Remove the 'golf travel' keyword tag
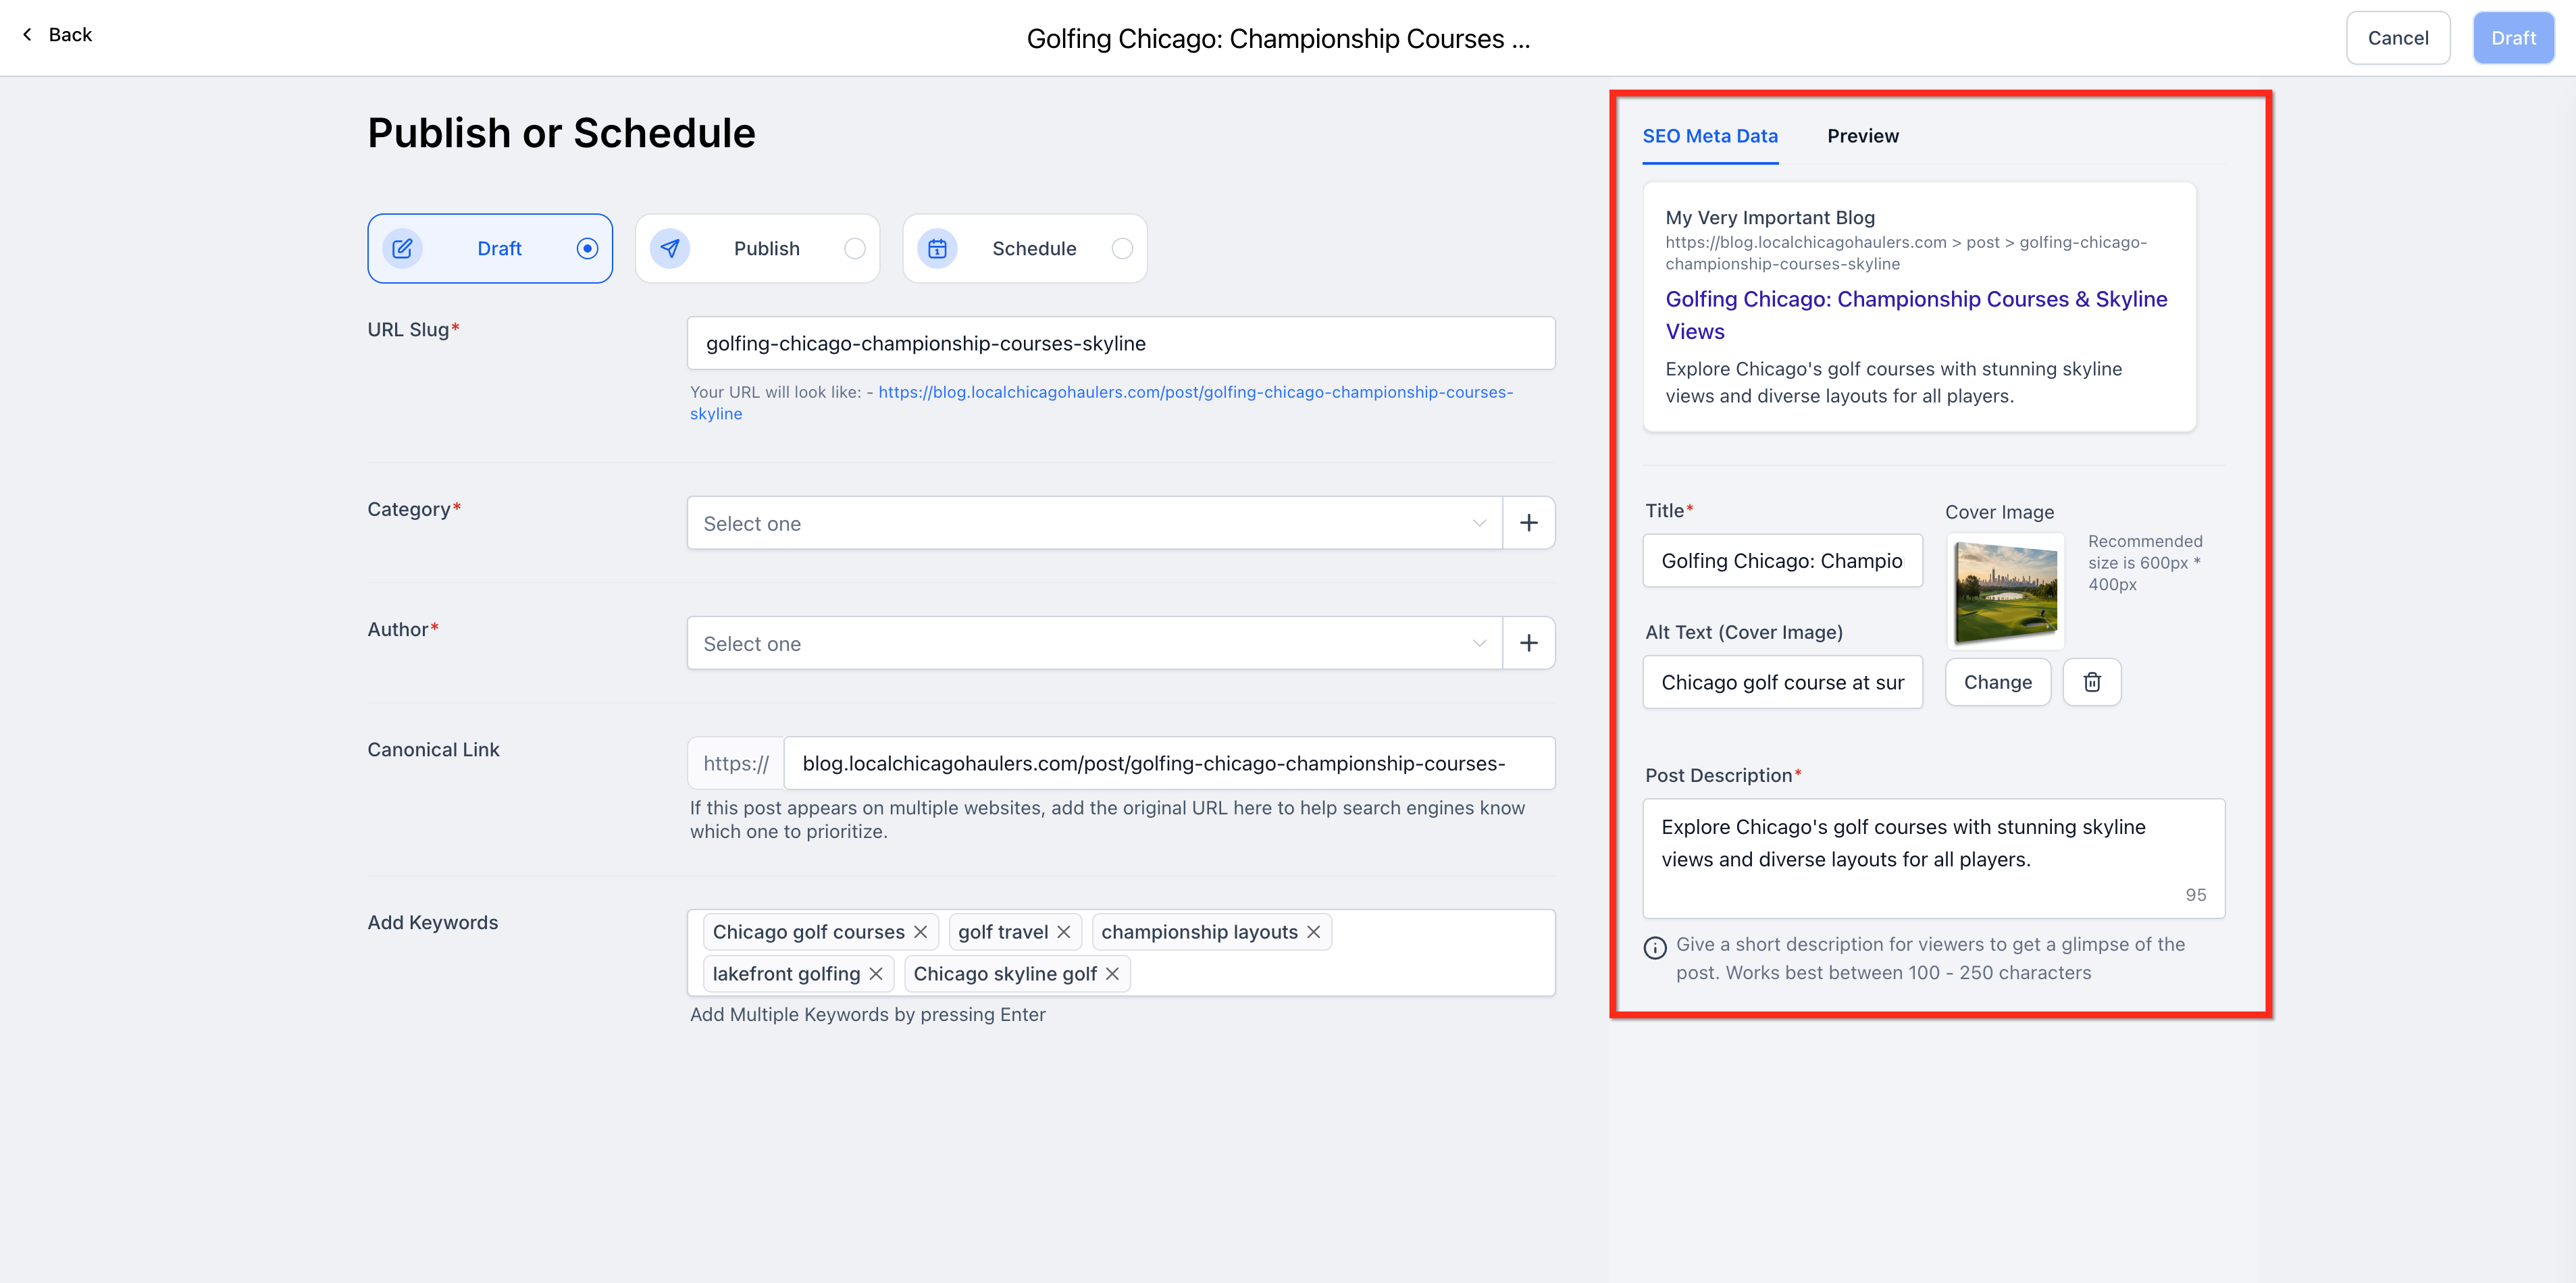Image resolution: width=2576 pixels, height=1283 pixels. (x=1063, y=932)
